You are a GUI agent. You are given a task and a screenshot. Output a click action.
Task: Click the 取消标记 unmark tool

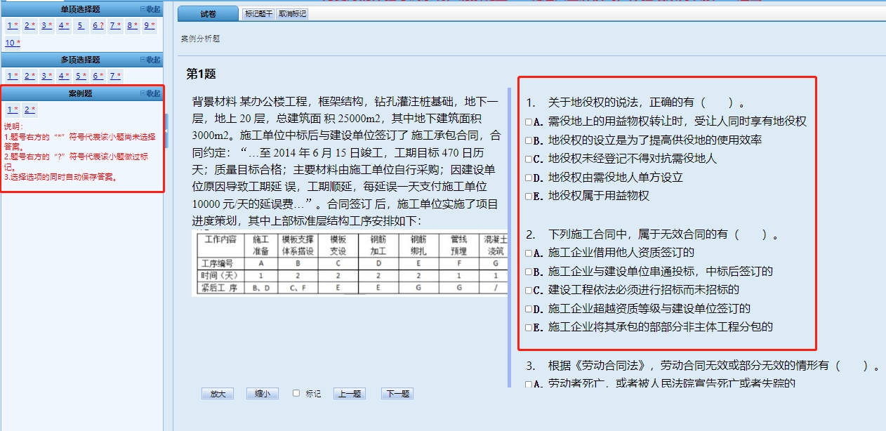pos(292,13)
